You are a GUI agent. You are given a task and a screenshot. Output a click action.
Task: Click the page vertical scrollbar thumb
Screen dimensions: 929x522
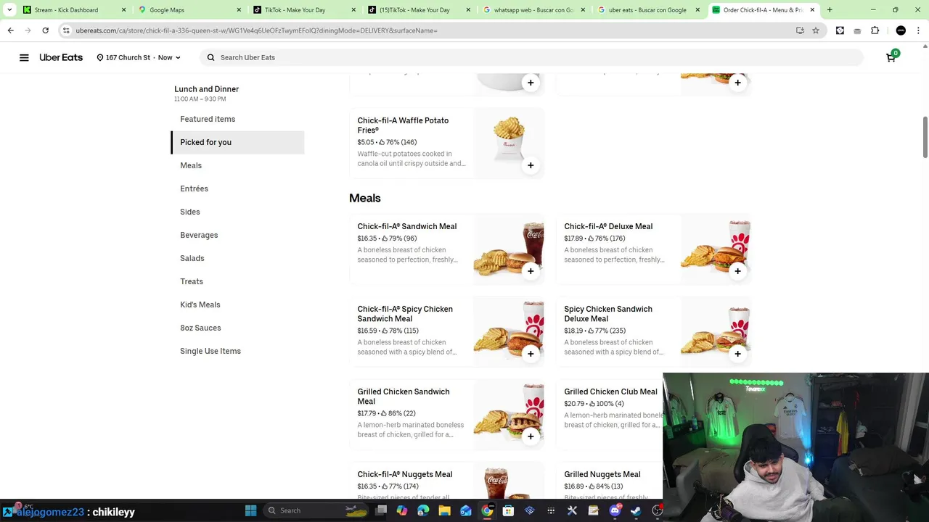pyautogui.click(x=925, y=136)
